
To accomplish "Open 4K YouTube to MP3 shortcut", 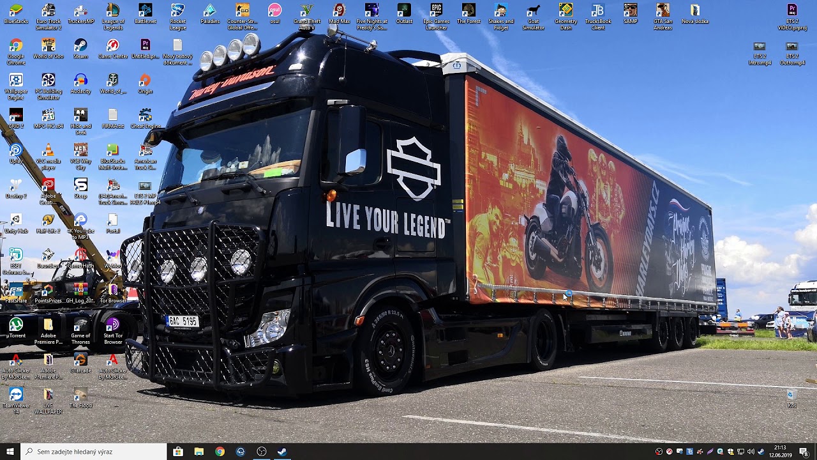I will (x=80, y=224).
